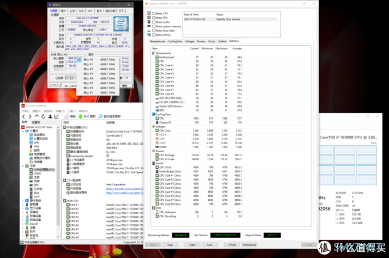389x258 pixels.
Task: Enable the Stress CPU checkbox
Action: pos(154,13)
